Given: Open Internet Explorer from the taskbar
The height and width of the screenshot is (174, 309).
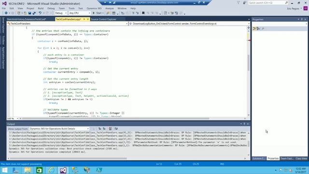Looking at the screenshot, I should [x=51, y=170].
